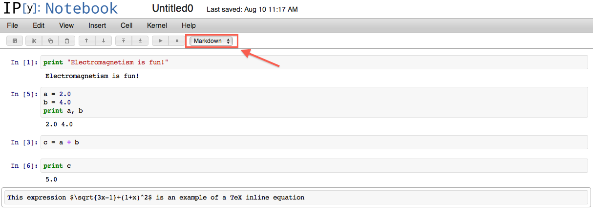Cut the selected cell with scissors icon
593x220 pixels.
pos(34,41)
